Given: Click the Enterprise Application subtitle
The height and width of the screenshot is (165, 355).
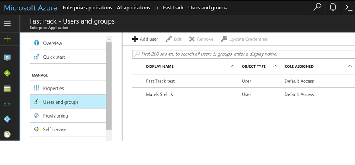Looking at the screenshot, I should point(49,28).
